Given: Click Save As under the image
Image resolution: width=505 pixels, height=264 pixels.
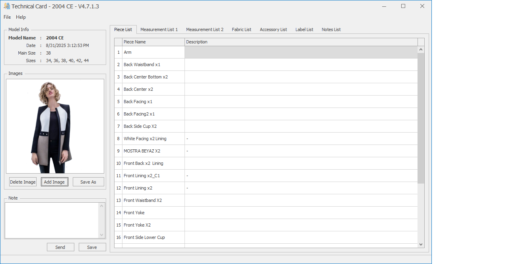Looking at the screenshot, I should pyautogui.click(x=88, y=182).
